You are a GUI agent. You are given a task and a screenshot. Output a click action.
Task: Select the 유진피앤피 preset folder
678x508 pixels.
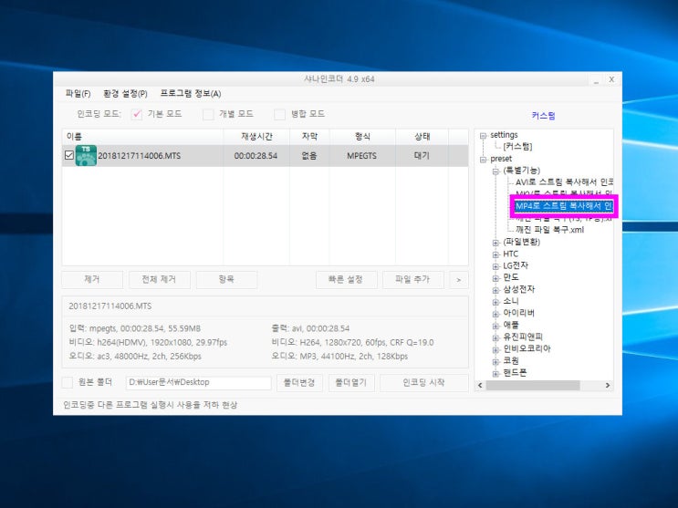click(522, 337)
